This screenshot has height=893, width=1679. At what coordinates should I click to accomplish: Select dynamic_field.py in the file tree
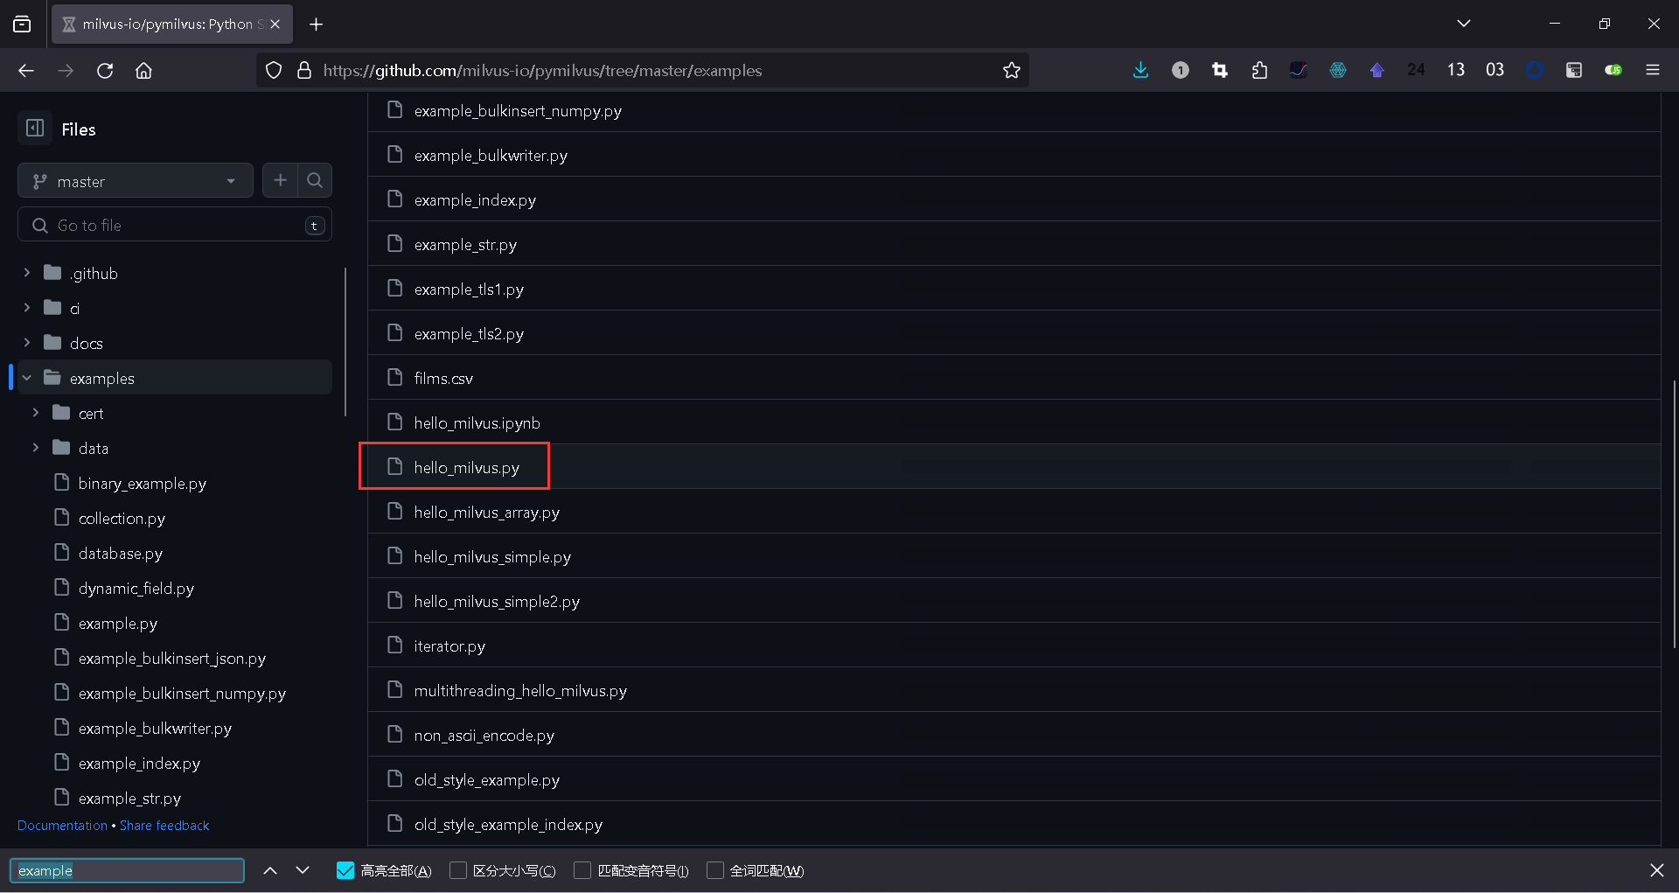[x=136, y=589]
